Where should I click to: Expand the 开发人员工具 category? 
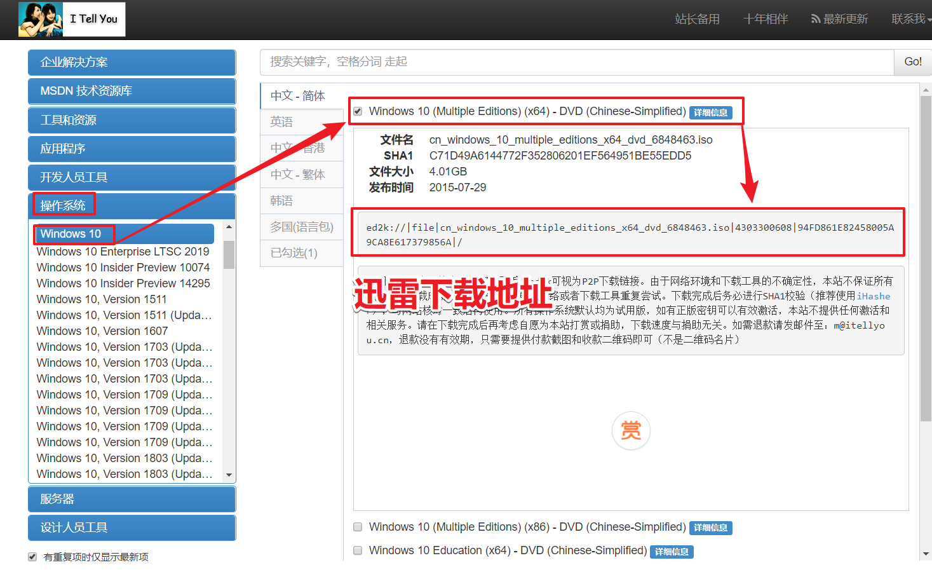132,177
